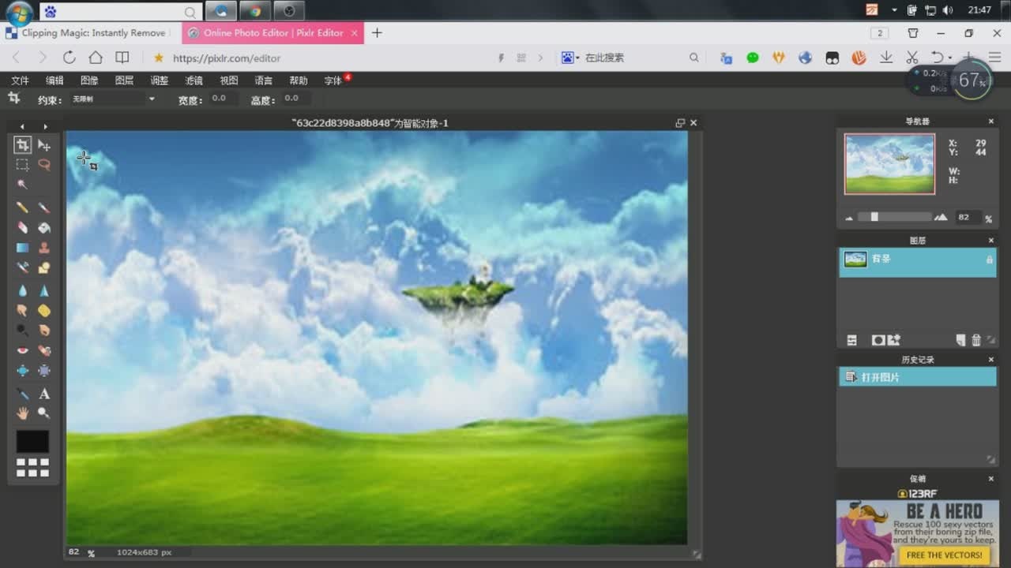Image resolution: width=1011 pixels, height=568 pixels.
Task: Open the 帮助 menu
Action: click(298, 80)
